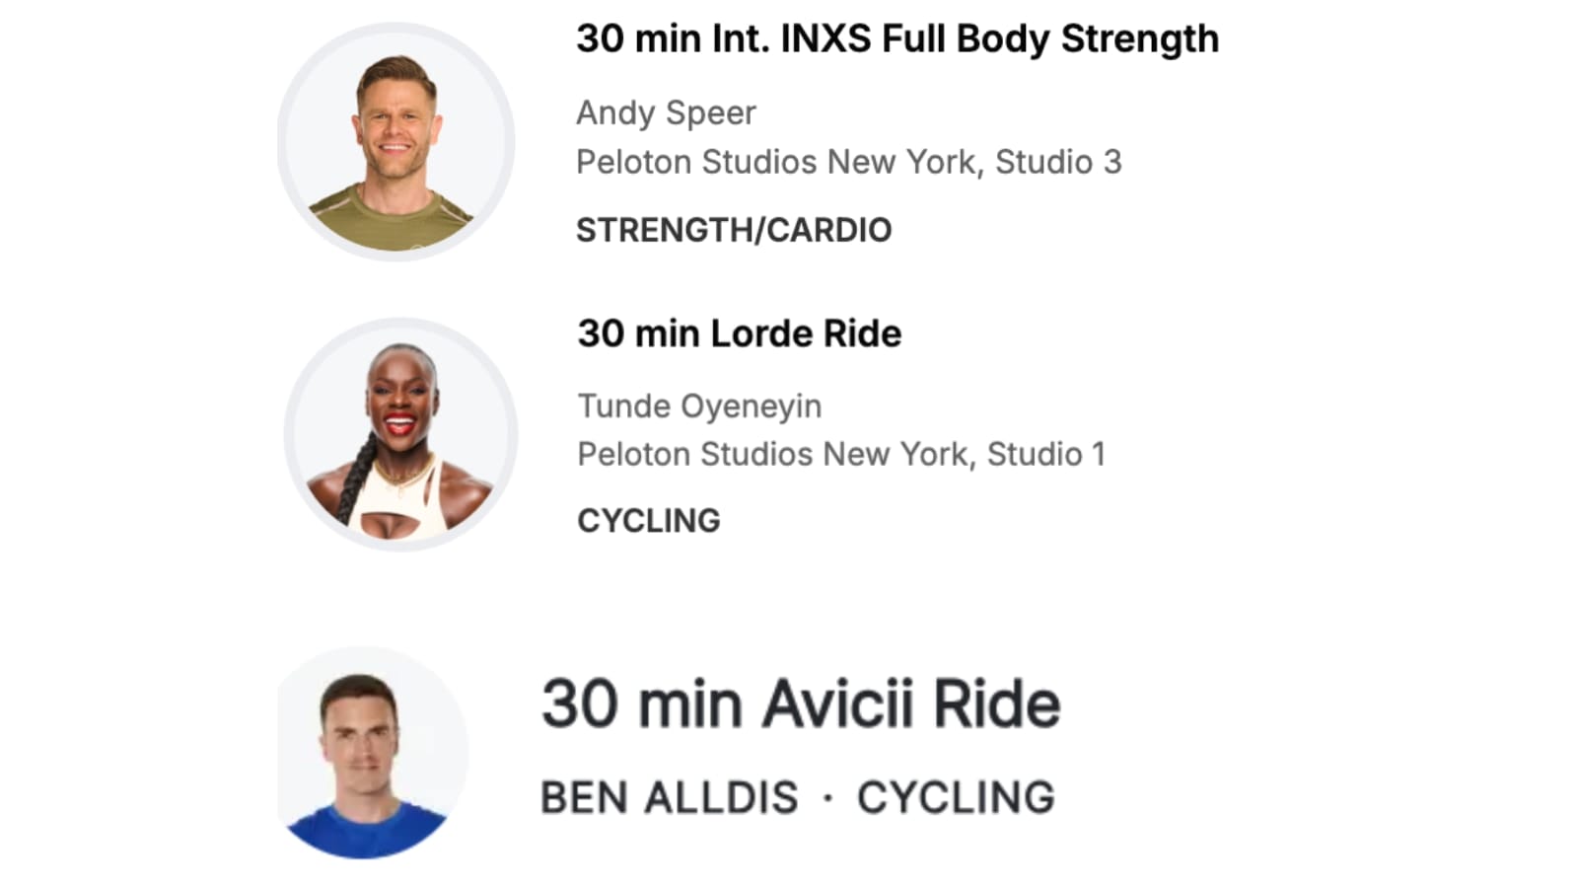1578x888 pixels.
Task: Click the word Avicii in the third class title
Action: pos(837,704)
